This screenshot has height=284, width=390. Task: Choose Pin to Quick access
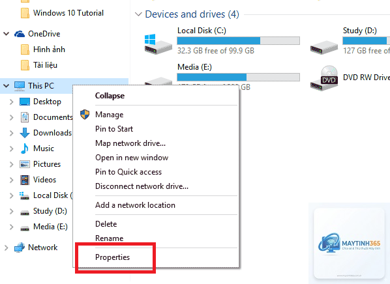coord(128,172)
